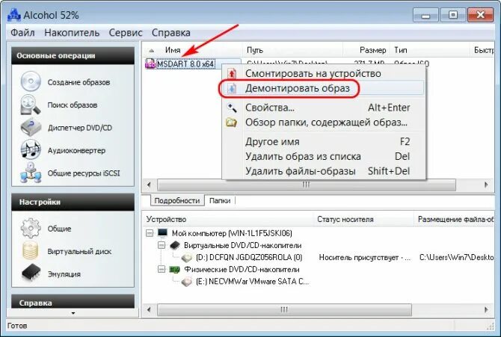The height and width of the screenshot is (337, 501).
Task: Choose Другое имя to rename
Action: pyautogui.click(x=324, y=141)
